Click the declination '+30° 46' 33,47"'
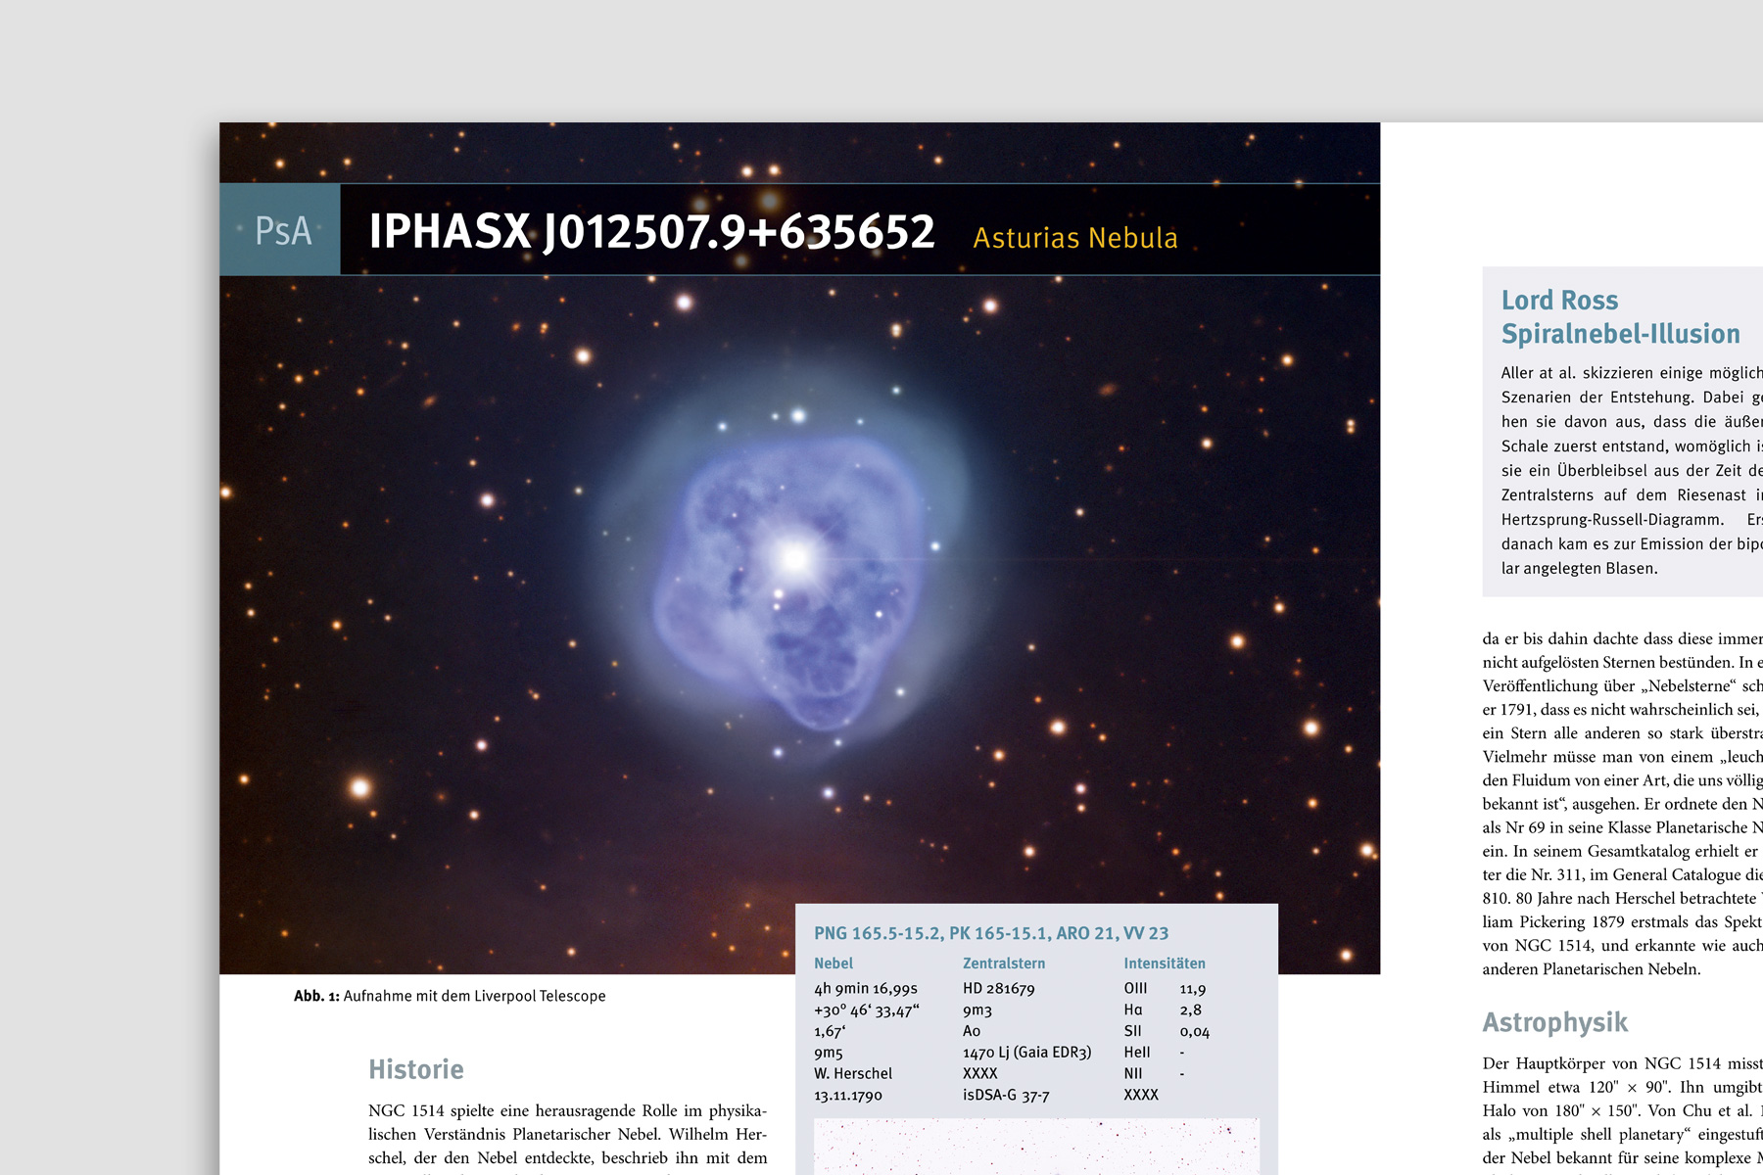This screenshot has height=1175, width=1763. (867, 1010)
